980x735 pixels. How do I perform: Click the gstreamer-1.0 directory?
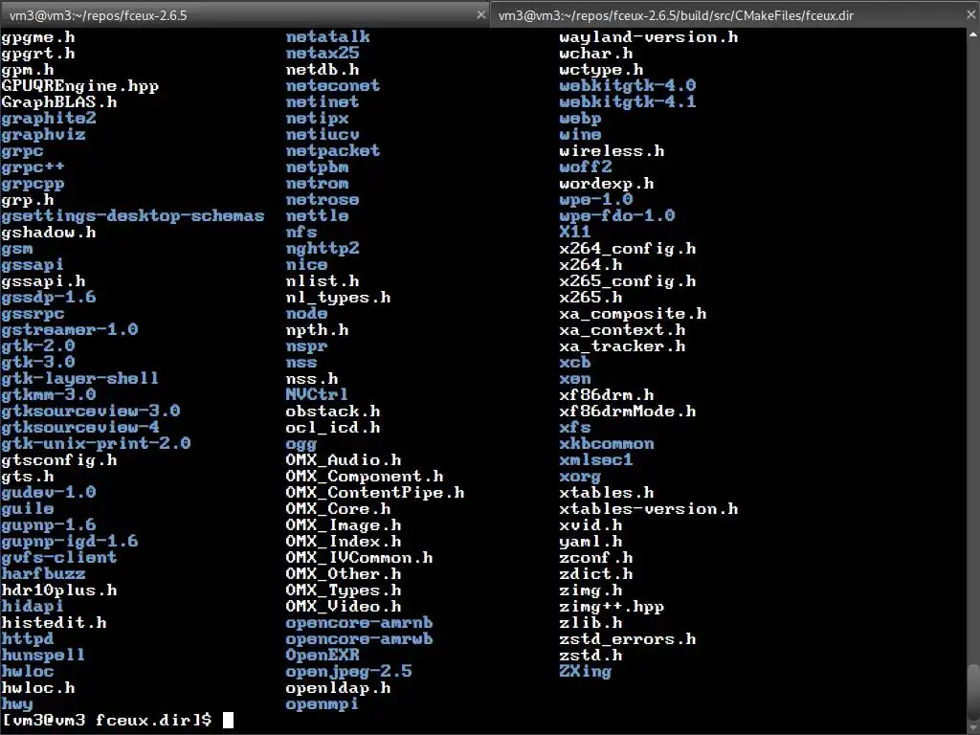[x=69, y=329]
